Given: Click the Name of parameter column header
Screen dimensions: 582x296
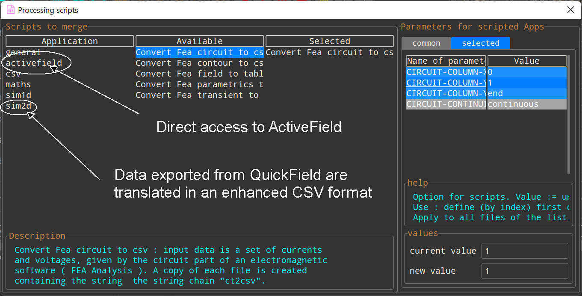Looking at the screenshot, I should click(x=446, y=61).
